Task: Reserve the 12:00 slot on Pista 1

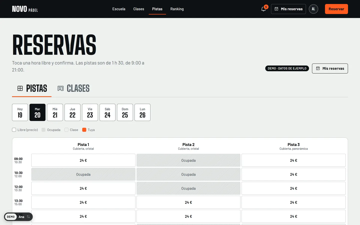Action: 83,188
